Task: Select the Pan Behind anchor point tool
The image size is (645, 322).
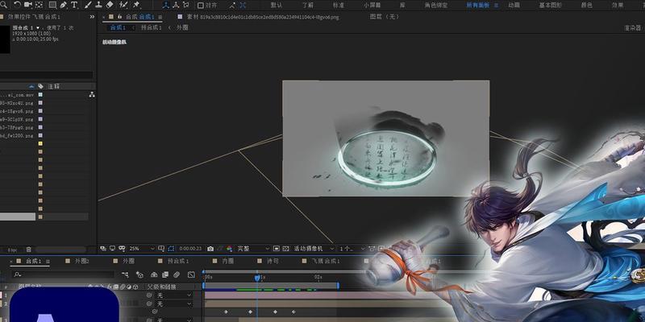Action: point(39,5)
